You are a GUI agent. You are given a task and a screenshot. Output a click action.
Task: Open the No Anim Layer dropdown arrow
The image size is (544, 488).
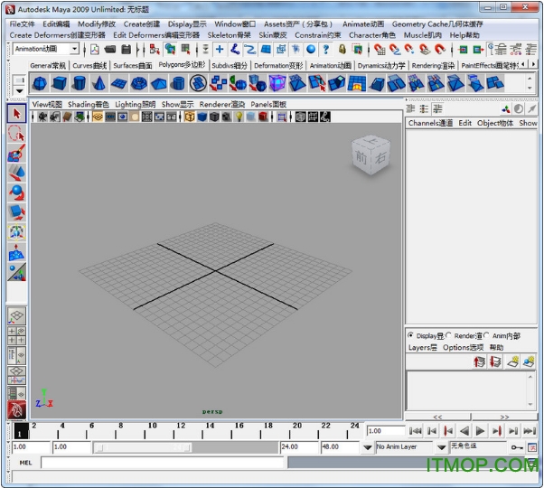(368, 447)
